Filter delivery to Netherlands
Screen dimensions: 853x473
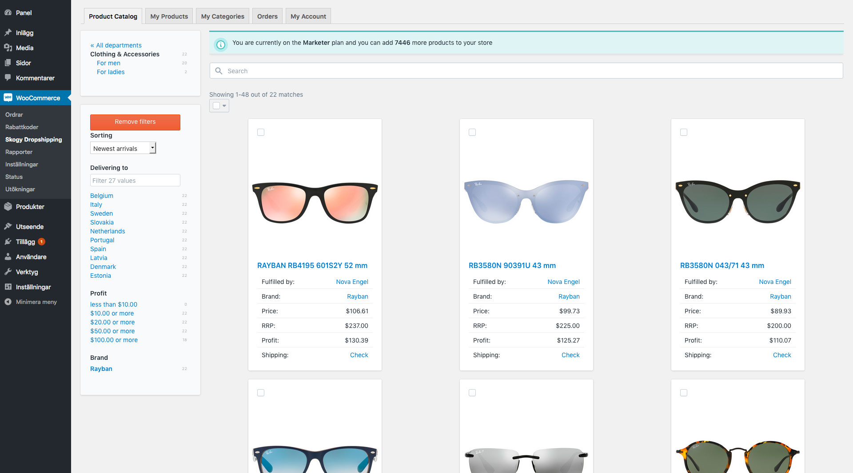click(x=108, y=231)
